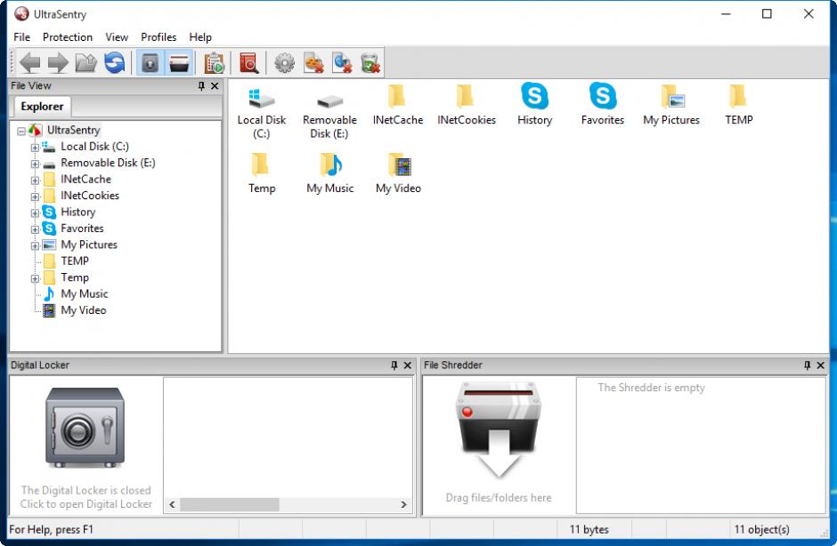Expand My Pictures tree node
Viewport: 837px width, 546px height.
(x=35, y=245)
